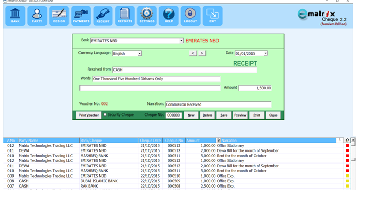Sort by Amount column header

(201, 141)
